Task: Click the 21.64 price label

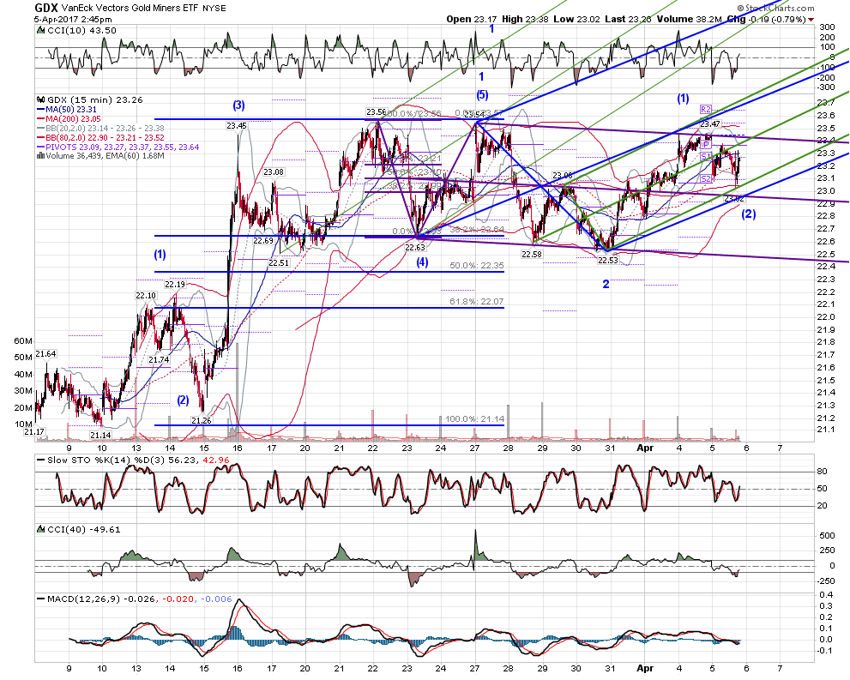Action: (46, 354)
